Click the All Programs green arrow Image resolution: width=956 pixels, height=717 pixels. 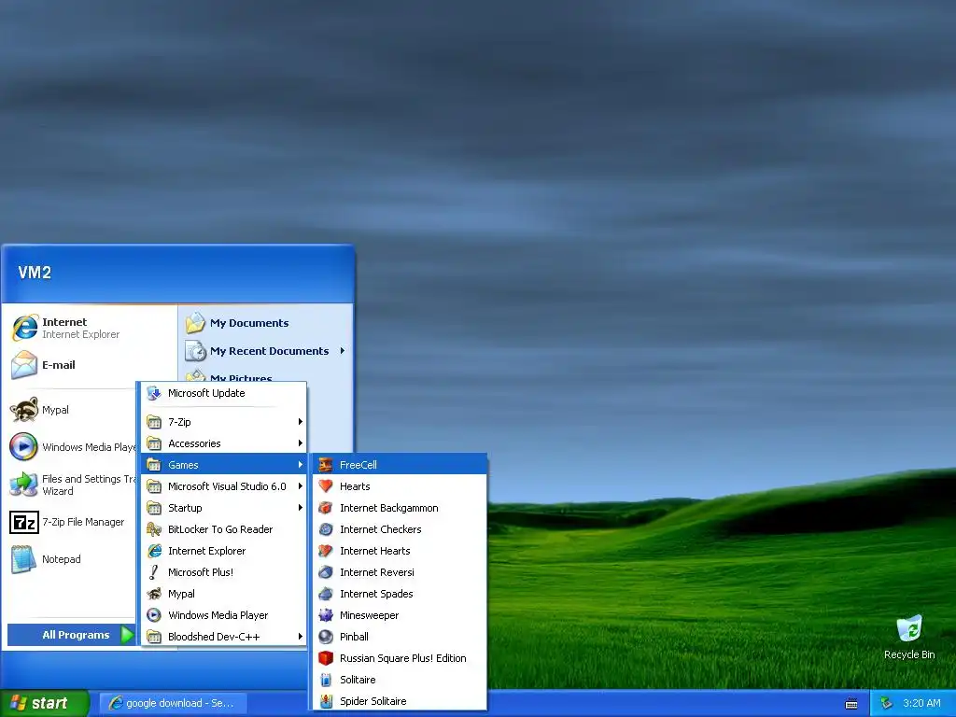pyautogui.click(x=127, y=635)
